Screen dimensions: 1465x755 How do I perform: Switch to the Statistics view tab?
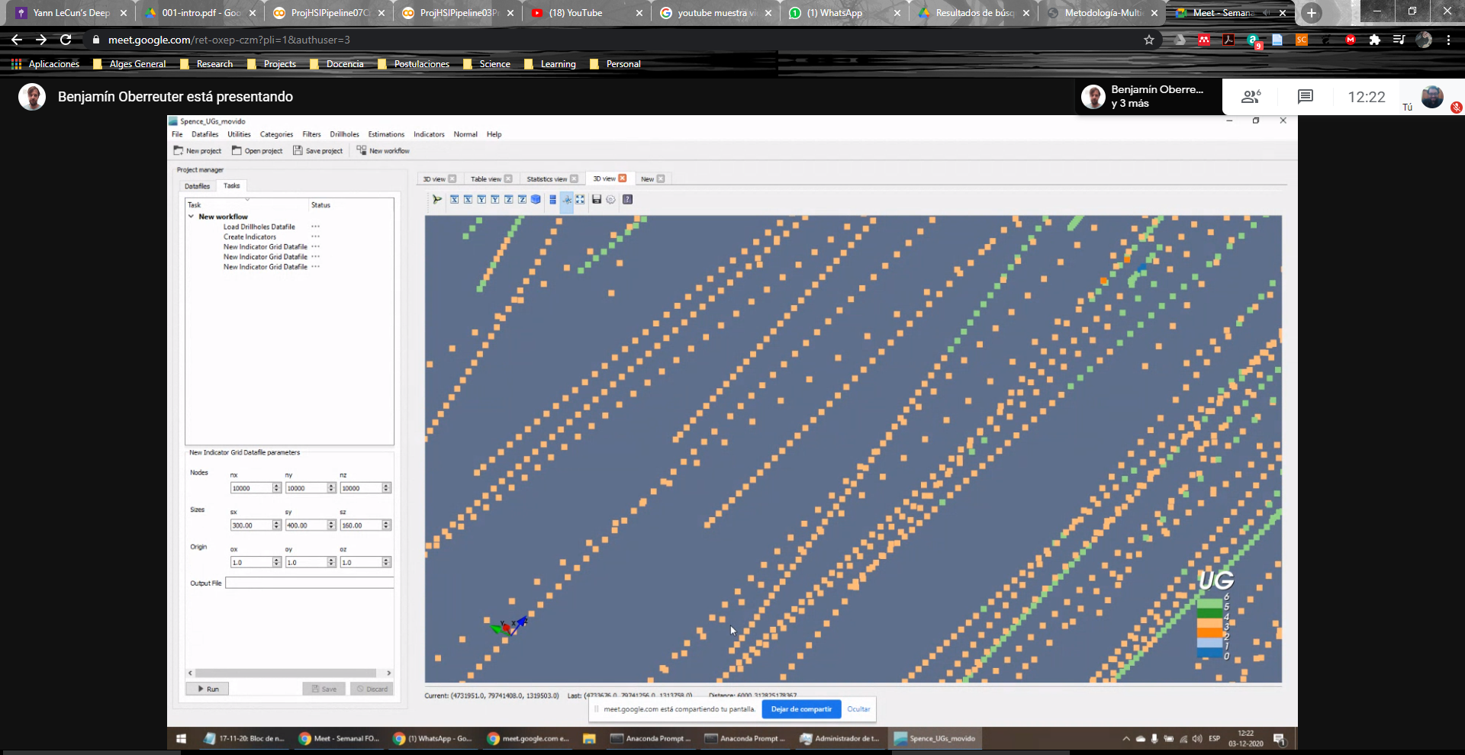tap(546, 179)
